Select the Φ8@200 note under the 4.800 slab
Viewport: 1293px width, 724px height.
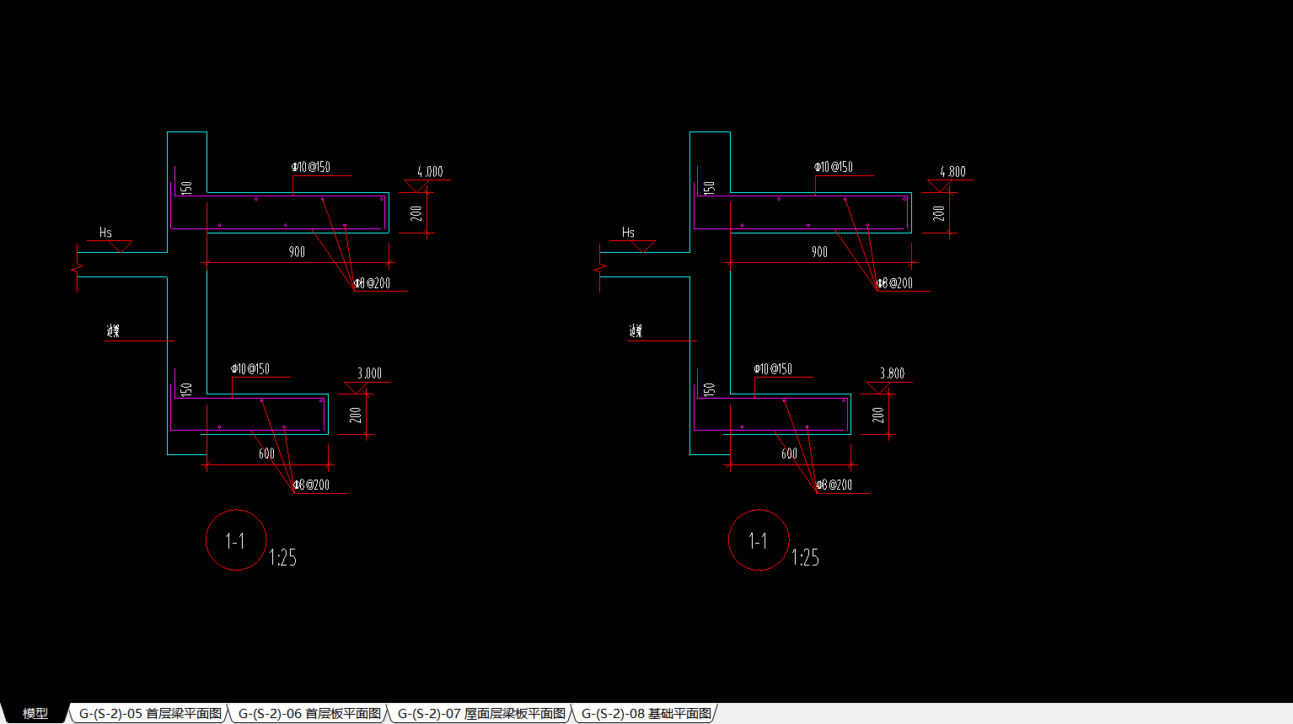coord(894,283)
